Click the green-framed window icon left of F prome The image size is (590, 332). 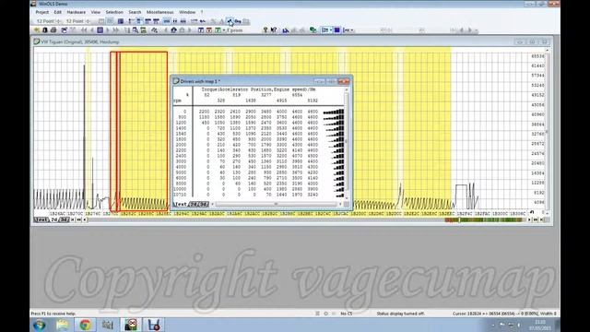coord(218,30)
